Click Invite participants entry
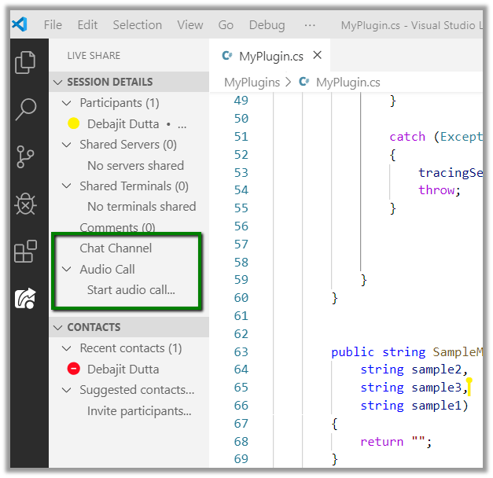The image size is (493, 478). point(139,410)
